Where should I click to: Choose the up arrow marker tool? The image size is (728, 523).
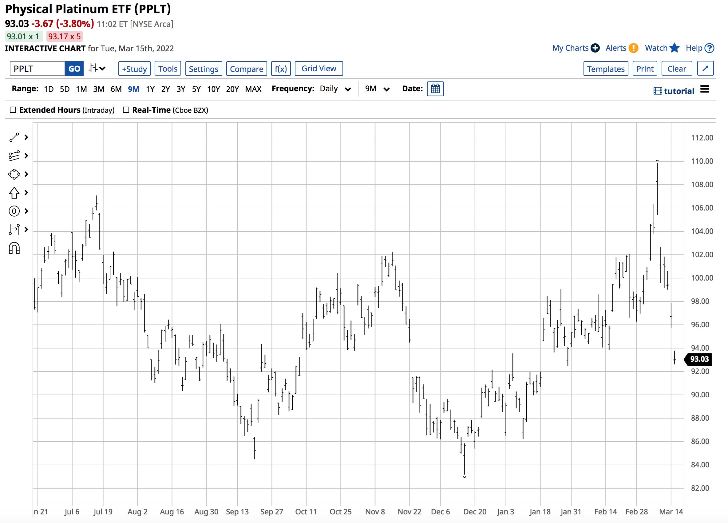(14, 193)
